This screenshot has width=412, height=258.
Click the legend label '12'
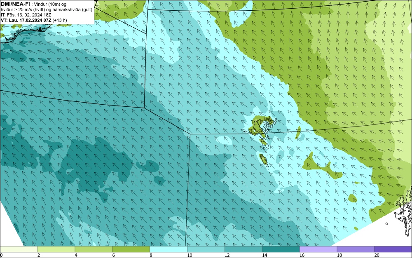(x=227, y=255)
